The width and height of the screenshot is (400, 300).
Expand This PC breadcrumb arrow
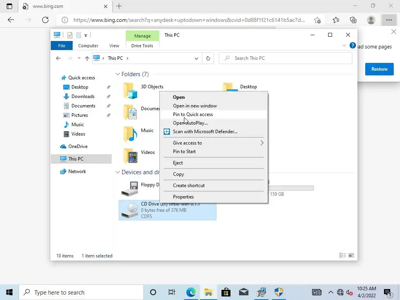127,58
